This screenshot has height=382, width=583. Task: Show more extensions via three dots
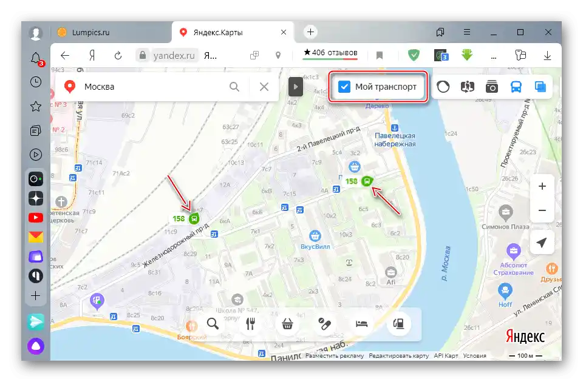(x=494, y=56)
